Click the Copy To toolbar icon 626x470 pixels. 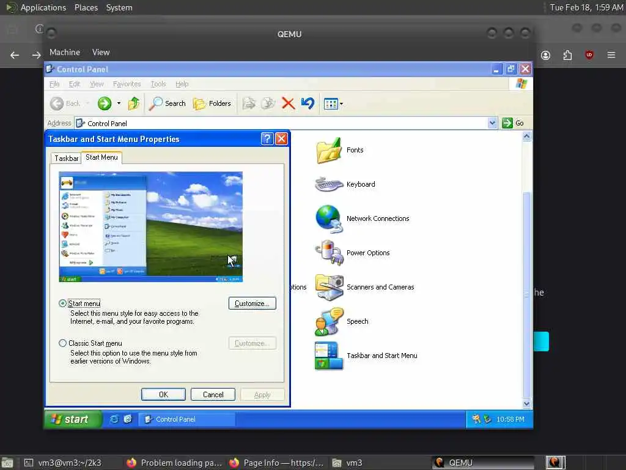tap(268, 103)
